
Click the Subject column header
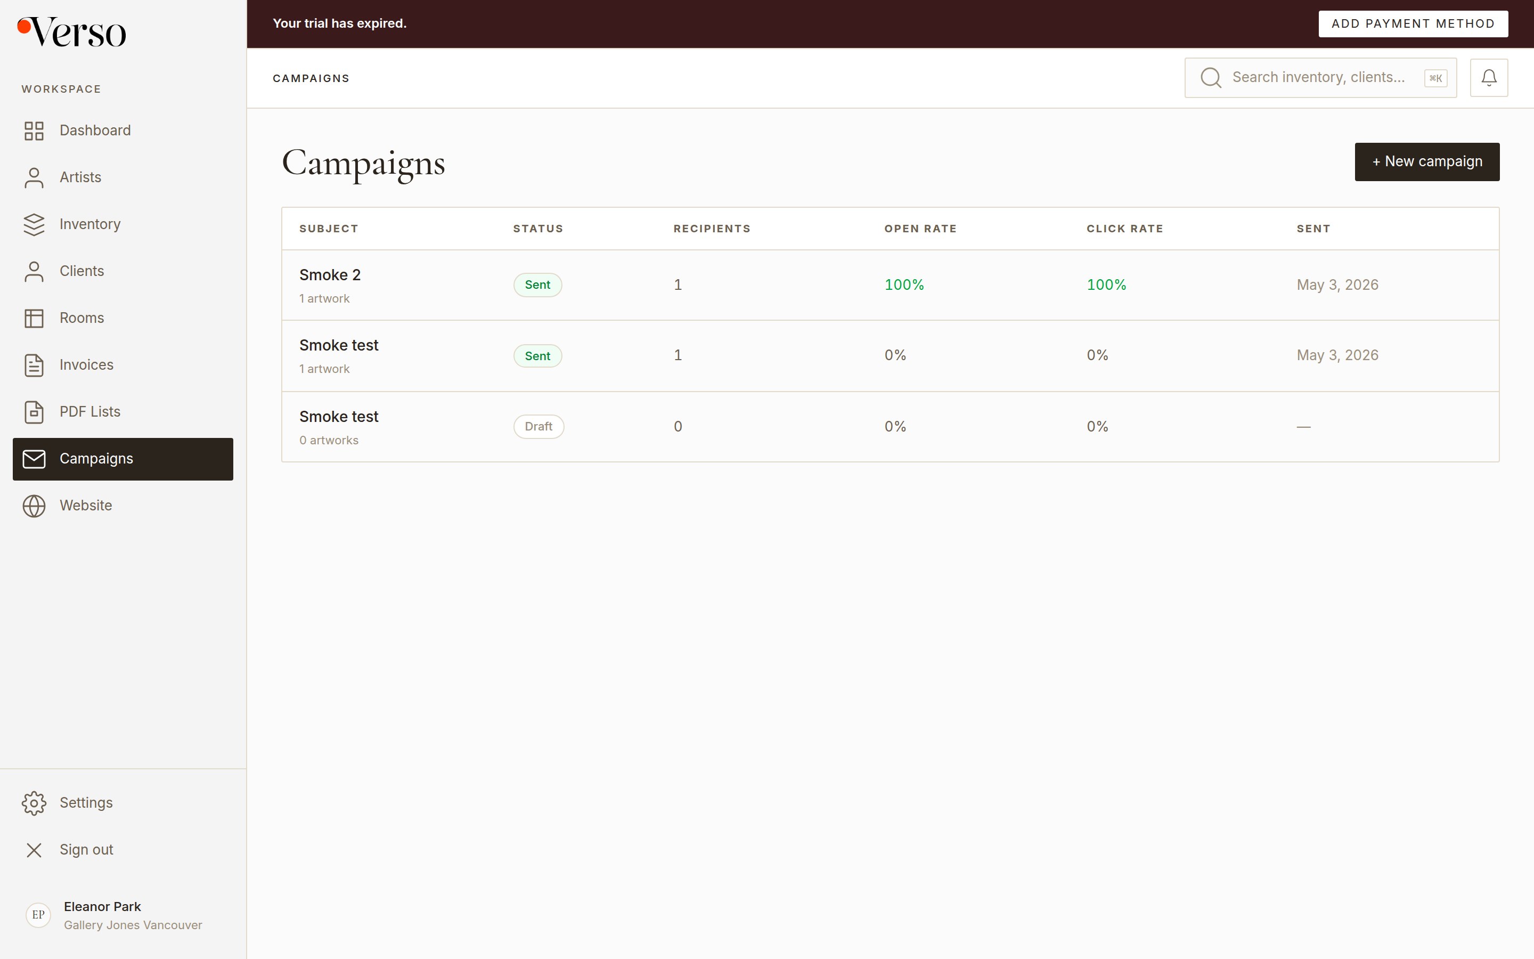328,229
